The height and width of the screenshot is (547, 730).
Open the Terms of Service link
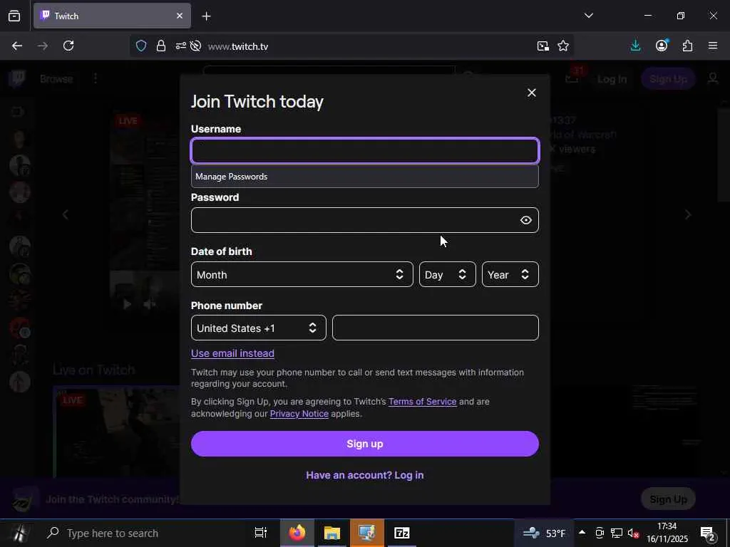[422, 402]
